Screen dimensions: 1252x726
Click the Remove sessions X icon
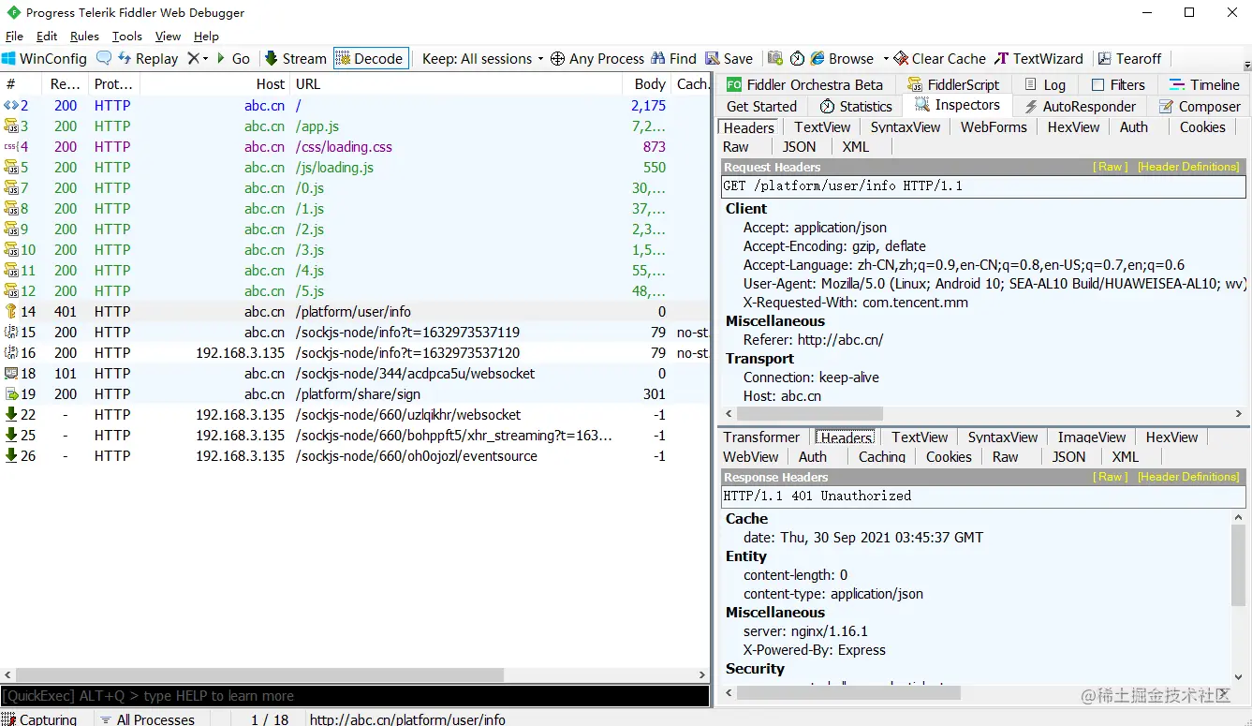pos(193,58)
